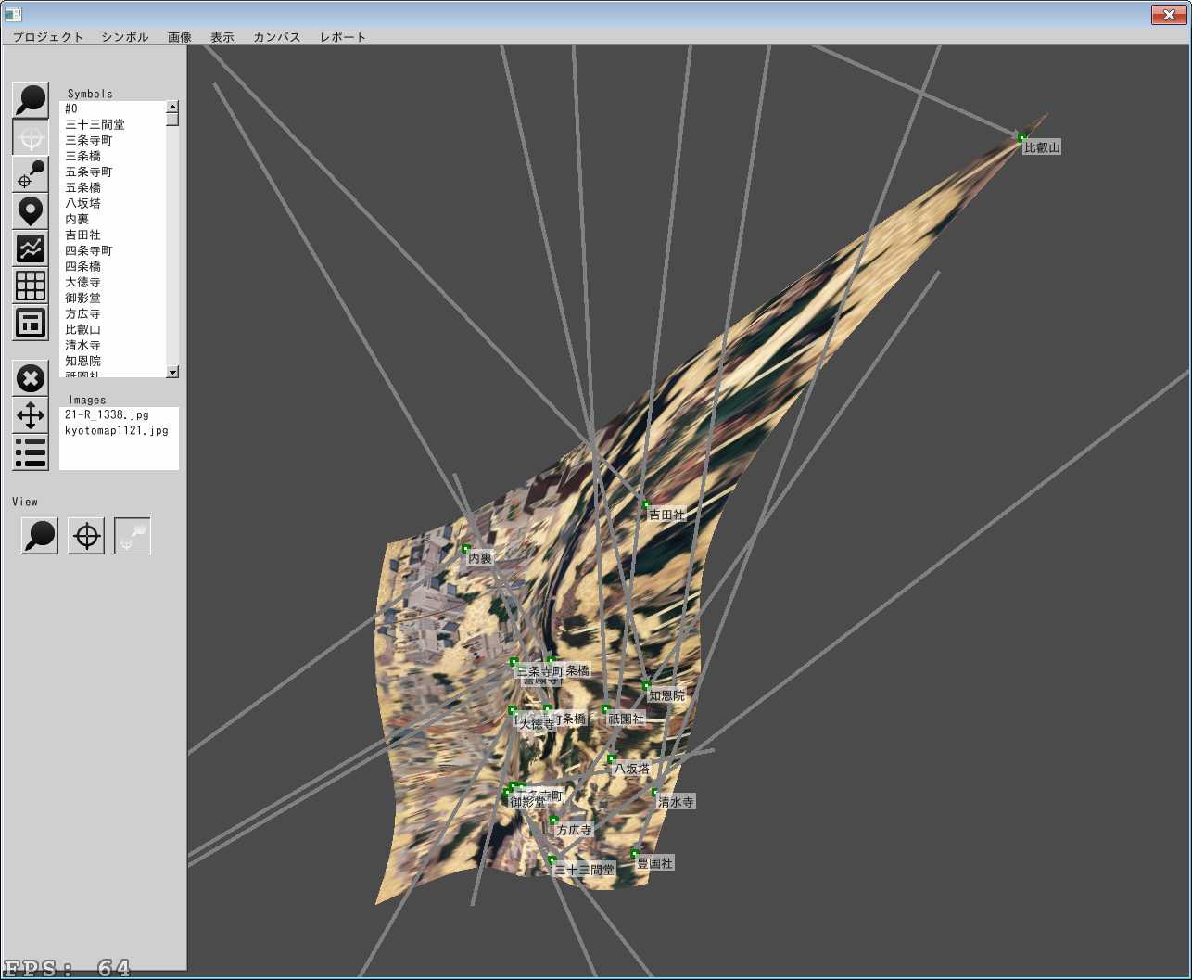Click the 方広寺 marker on canvas

pos(554,821)
